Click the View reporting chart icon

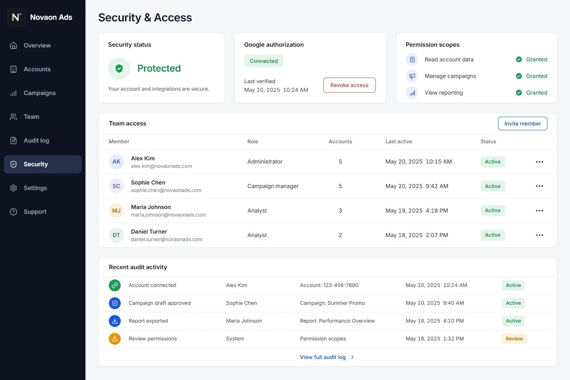412,93
